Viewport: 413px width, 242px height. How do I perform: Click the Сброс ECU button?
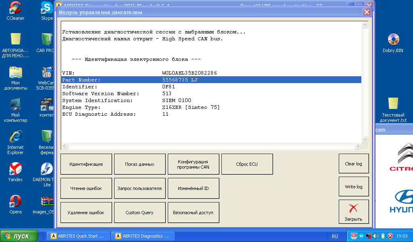coord(247,164)
